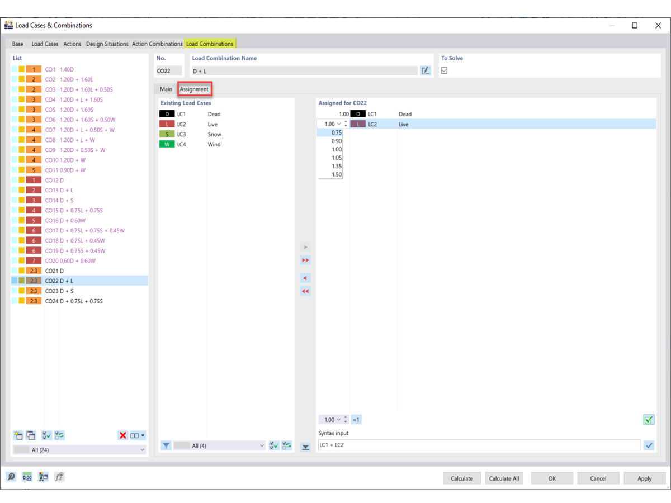The height and width of the screenshot is (503, 671).
Task: Check all existing load cases icon
Action: tap(274, 445)
